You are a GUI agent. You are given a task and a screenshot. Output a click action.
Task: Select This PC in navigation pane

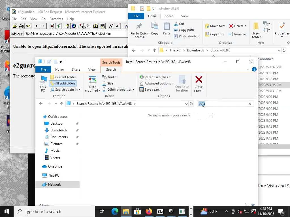point(54,175)
